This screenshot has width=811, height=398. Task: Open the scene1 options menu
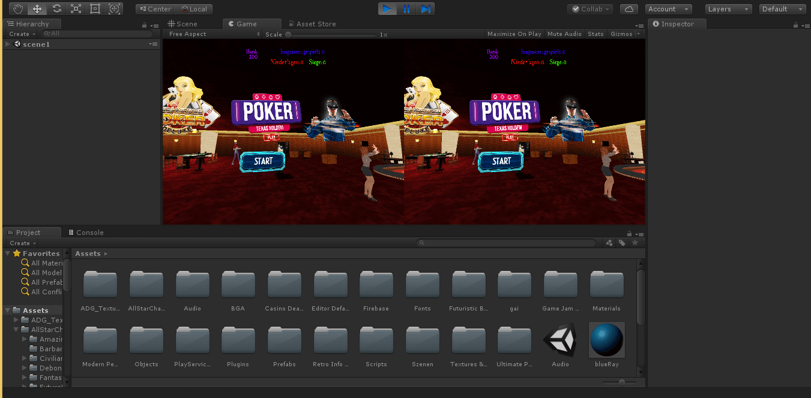pyautogui.click(x=153, y=44)
